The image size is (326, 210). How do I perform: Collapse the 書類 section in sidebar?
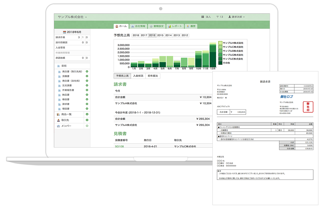(x=64, y=66)
